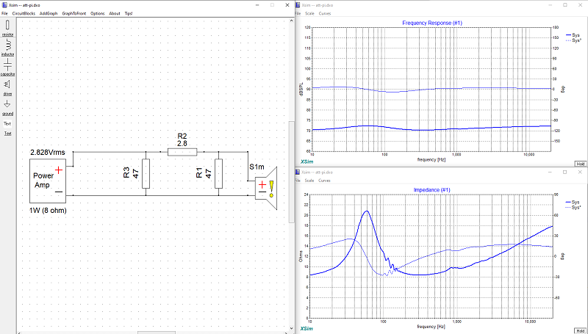Minimize the Frequency Response window
Image resolution: width=588 pixels, height=334 pixels.
tap(551, 5)
